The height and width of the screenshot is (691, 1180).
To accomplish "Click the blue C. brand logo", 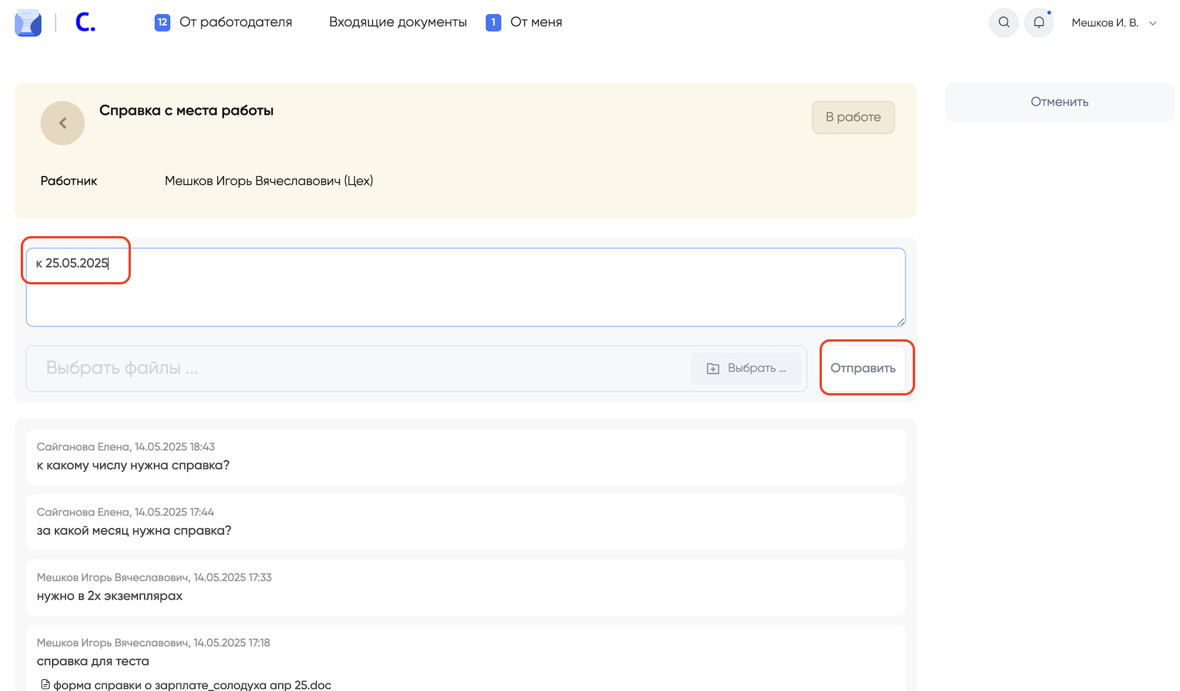I will [85, 23].
